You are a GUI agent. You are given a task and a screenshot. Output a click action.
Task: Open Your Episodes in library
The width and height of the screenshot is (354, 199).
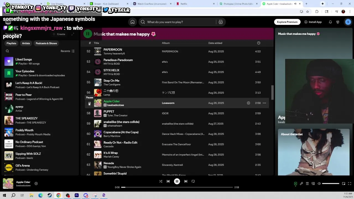point(40,73)
